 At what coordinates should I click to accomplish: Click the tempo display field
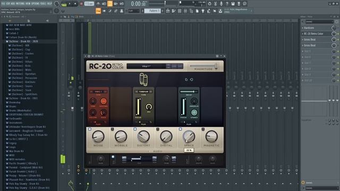click(89, 4)
